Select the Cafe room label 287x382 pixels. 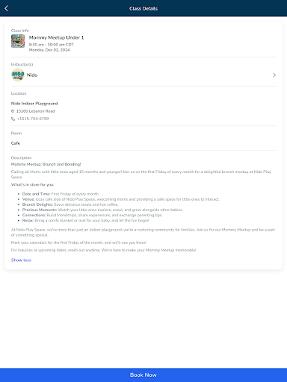[x=16, y=143]
